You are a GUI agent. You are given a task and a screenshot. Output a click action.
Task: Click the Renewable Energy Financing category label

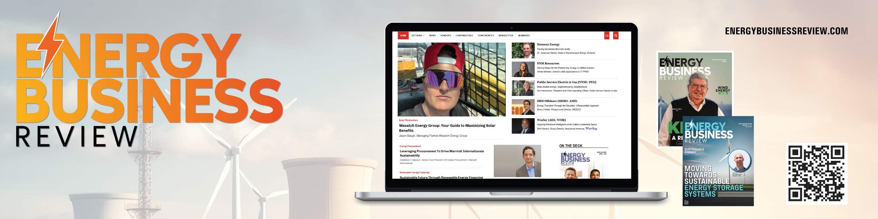pos(414,172)
